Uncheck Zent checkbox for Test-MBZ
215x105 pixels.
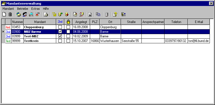point(60,36)
